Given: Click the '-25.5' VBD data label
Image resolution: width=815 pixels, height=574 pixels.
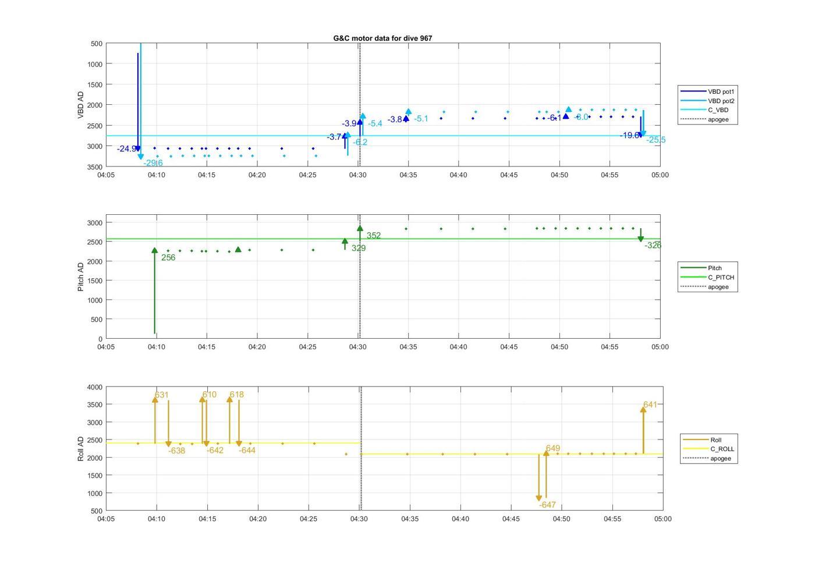Looking at the screenshot, I should click(655, 140).
